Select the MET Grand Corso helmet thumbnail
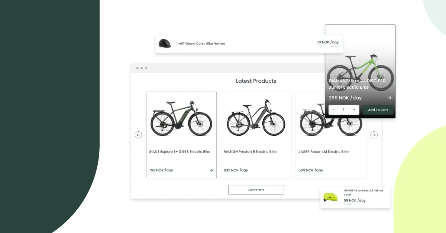 (x=165, y=43)
